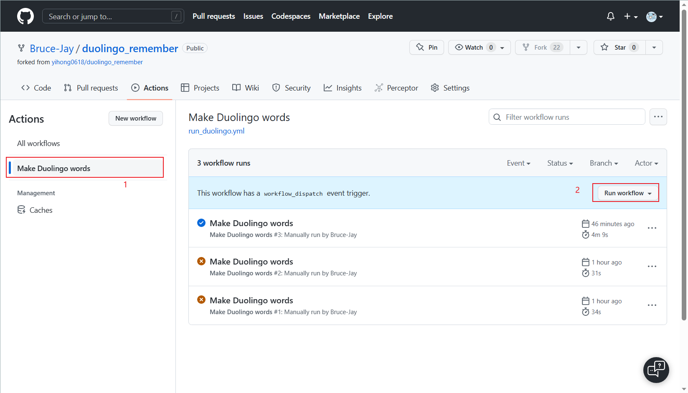Switch to the Projects tab
This screenshot has height=393, width=688.
pos(200,88)
